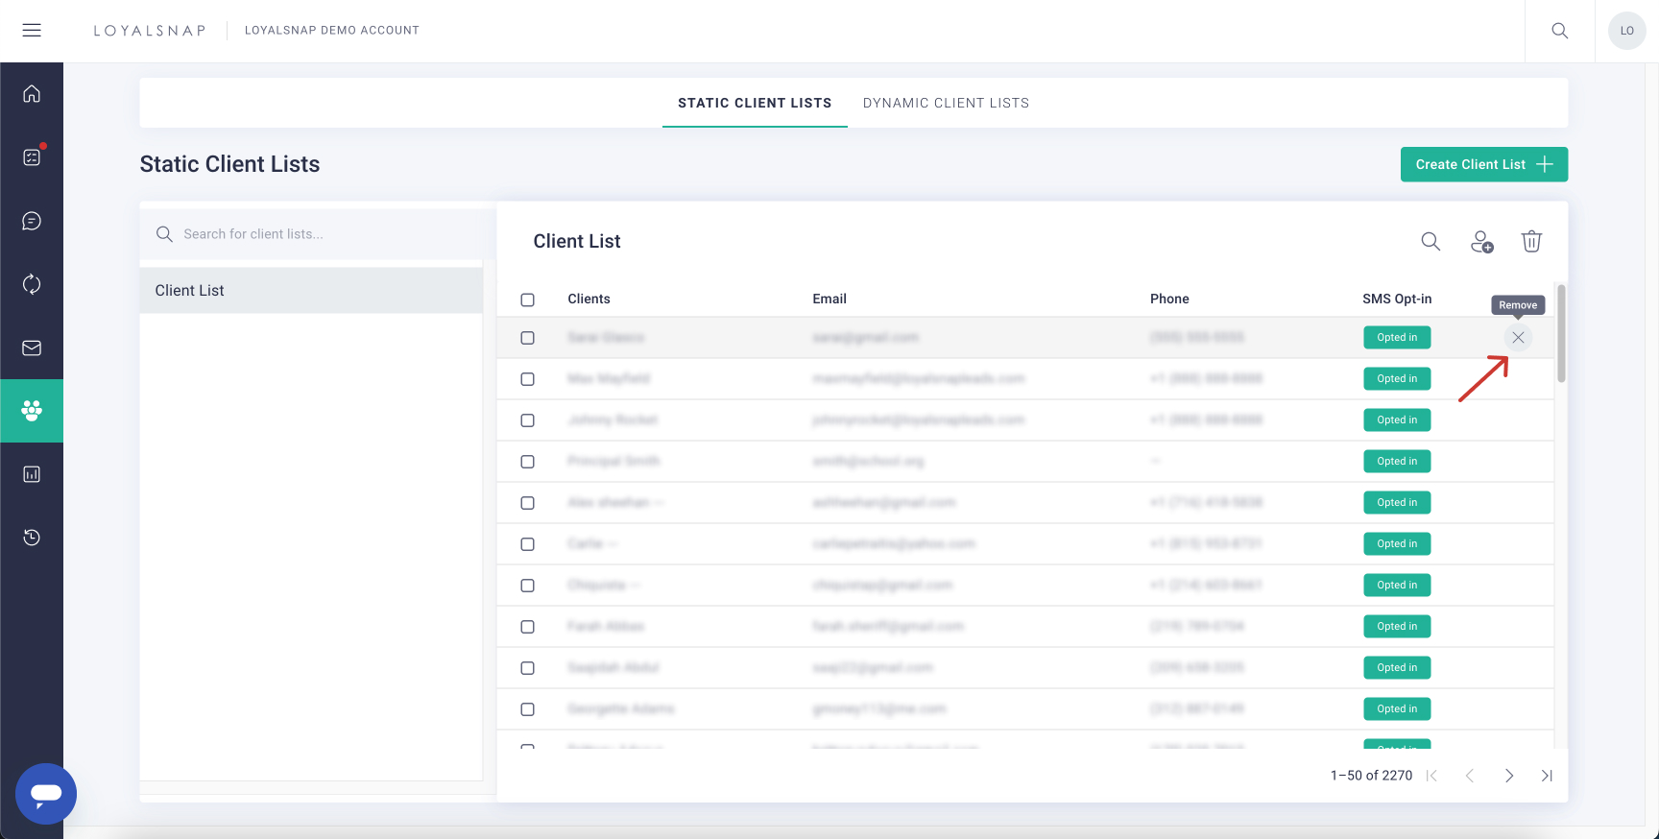Open the tasks icon with red notification dot
Viewport: 1659px width, 839px height.
tap(32, 157)
